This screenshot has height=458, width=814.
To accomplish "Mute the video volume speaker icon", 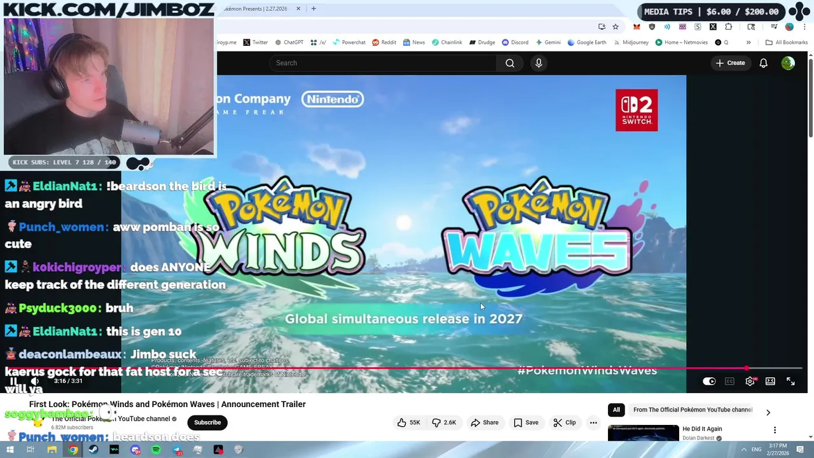I will (x=35, y=381).
